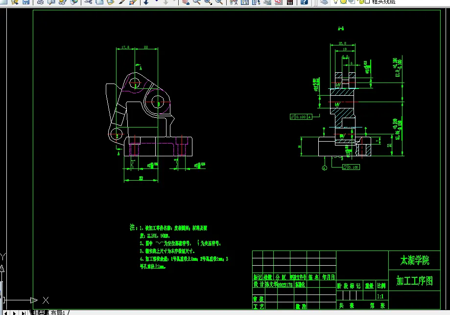Open the Undo history dropdown arrow
450x315 pixels.
pyautogui.click(x=157, y=1)
